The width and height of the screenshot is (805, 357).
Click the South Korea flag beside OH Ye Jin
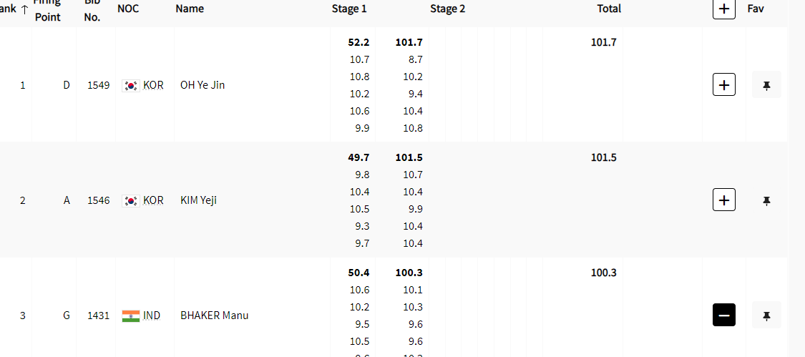(x=131, y=85)
